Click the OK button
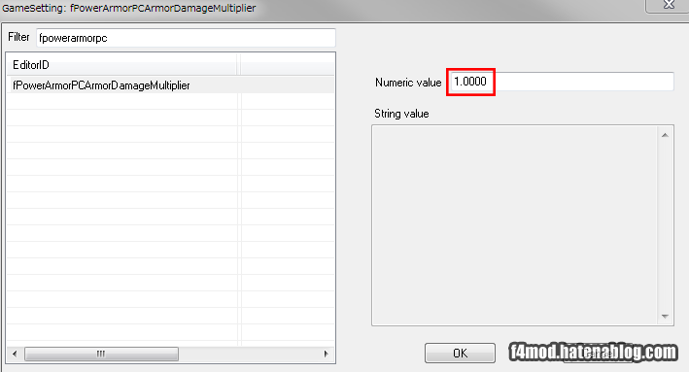Screen dimensions: 689x372 coord(460,354)
